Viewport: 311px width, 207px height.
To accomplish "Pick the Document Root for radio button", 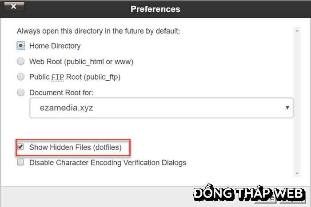I will click(x=21, y=92).
